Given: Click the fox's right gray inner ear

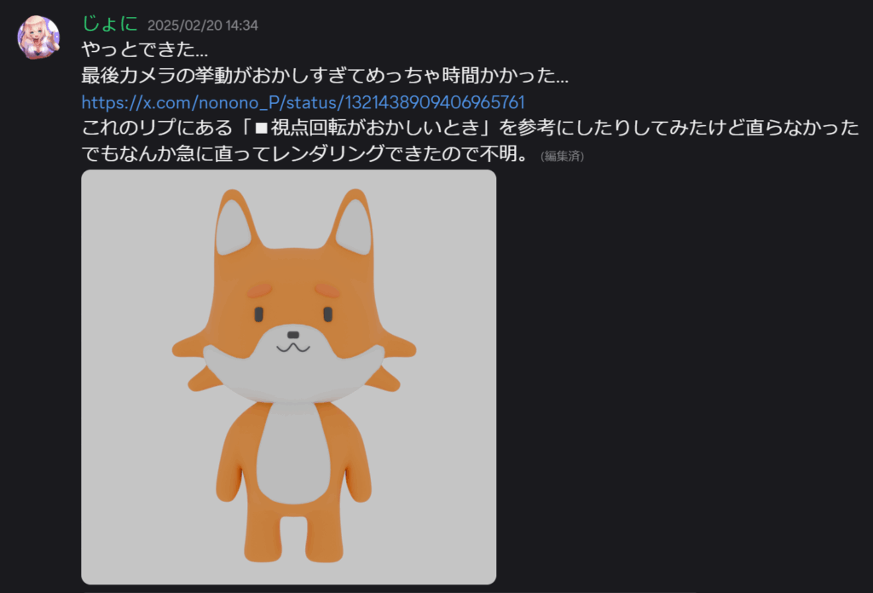Looking at the screenshot, I should tap(354, 228).
